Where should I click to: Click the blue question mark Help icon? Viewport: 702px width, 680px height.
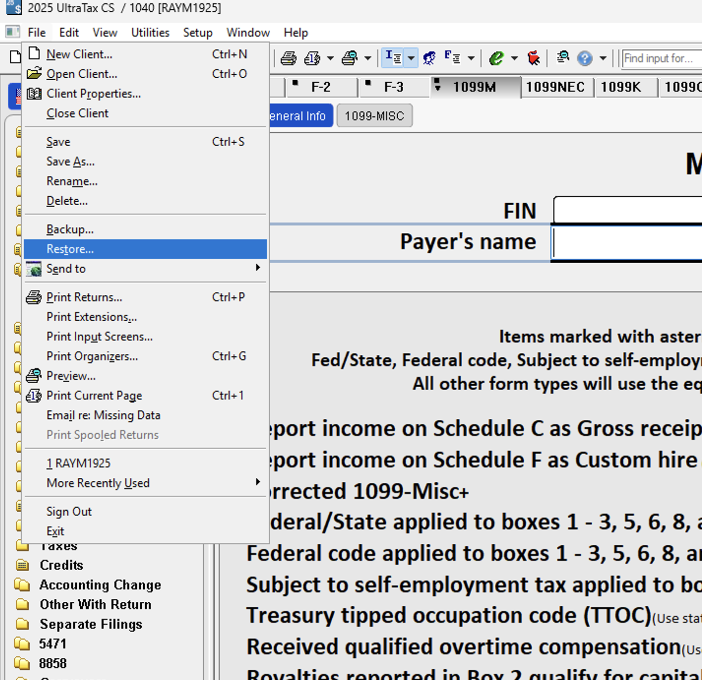pos(585,59)
